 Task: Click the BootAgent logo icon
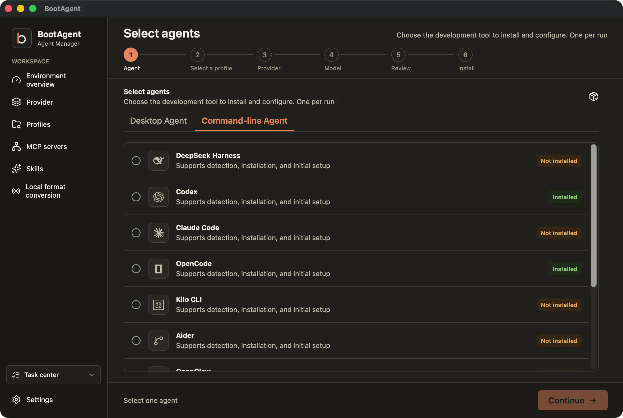(22, 38)
